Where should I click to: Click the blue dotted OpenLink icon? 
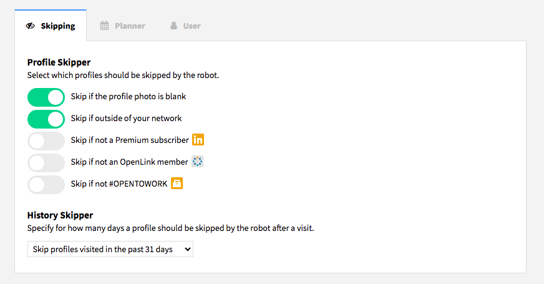coord(197,162)
